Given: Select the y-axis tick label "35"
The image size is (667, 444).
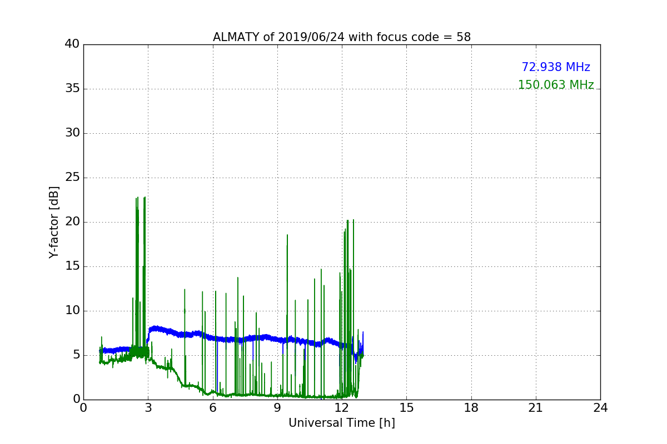Looking at the screenshot, I should (x=72, y=89).
